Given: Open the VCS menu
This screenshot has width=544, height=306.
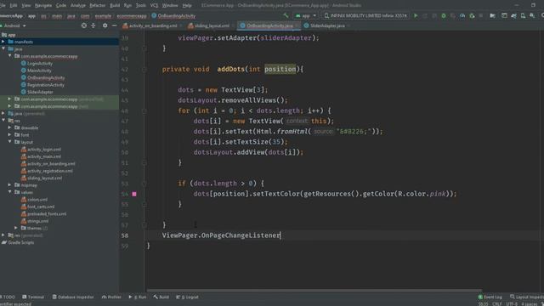Looking at the screenshot, I should (154, 5).
